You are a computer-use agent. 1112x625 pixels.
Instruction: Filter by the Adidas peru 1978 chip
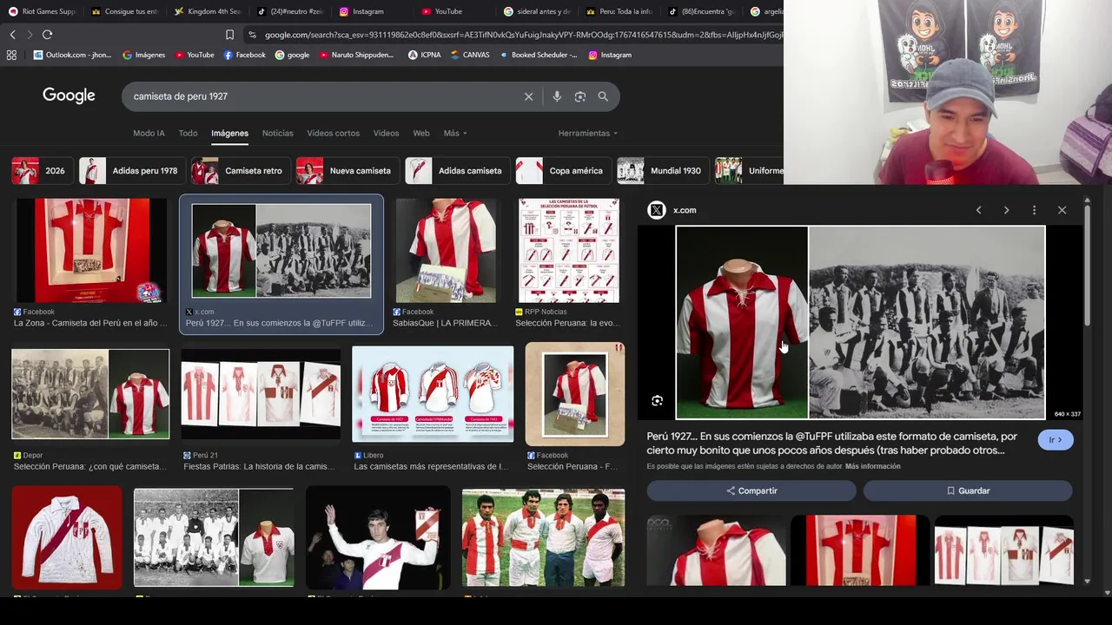[131, 170]
